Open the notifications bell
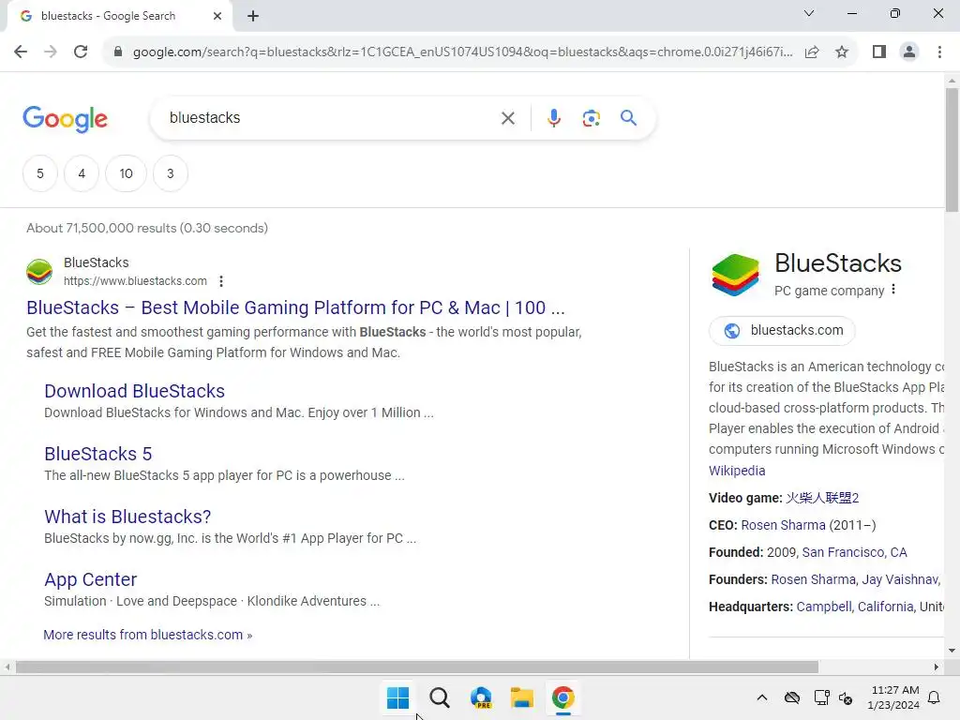The height and width of the screenshot is (720, 960). tap(934, 697)
